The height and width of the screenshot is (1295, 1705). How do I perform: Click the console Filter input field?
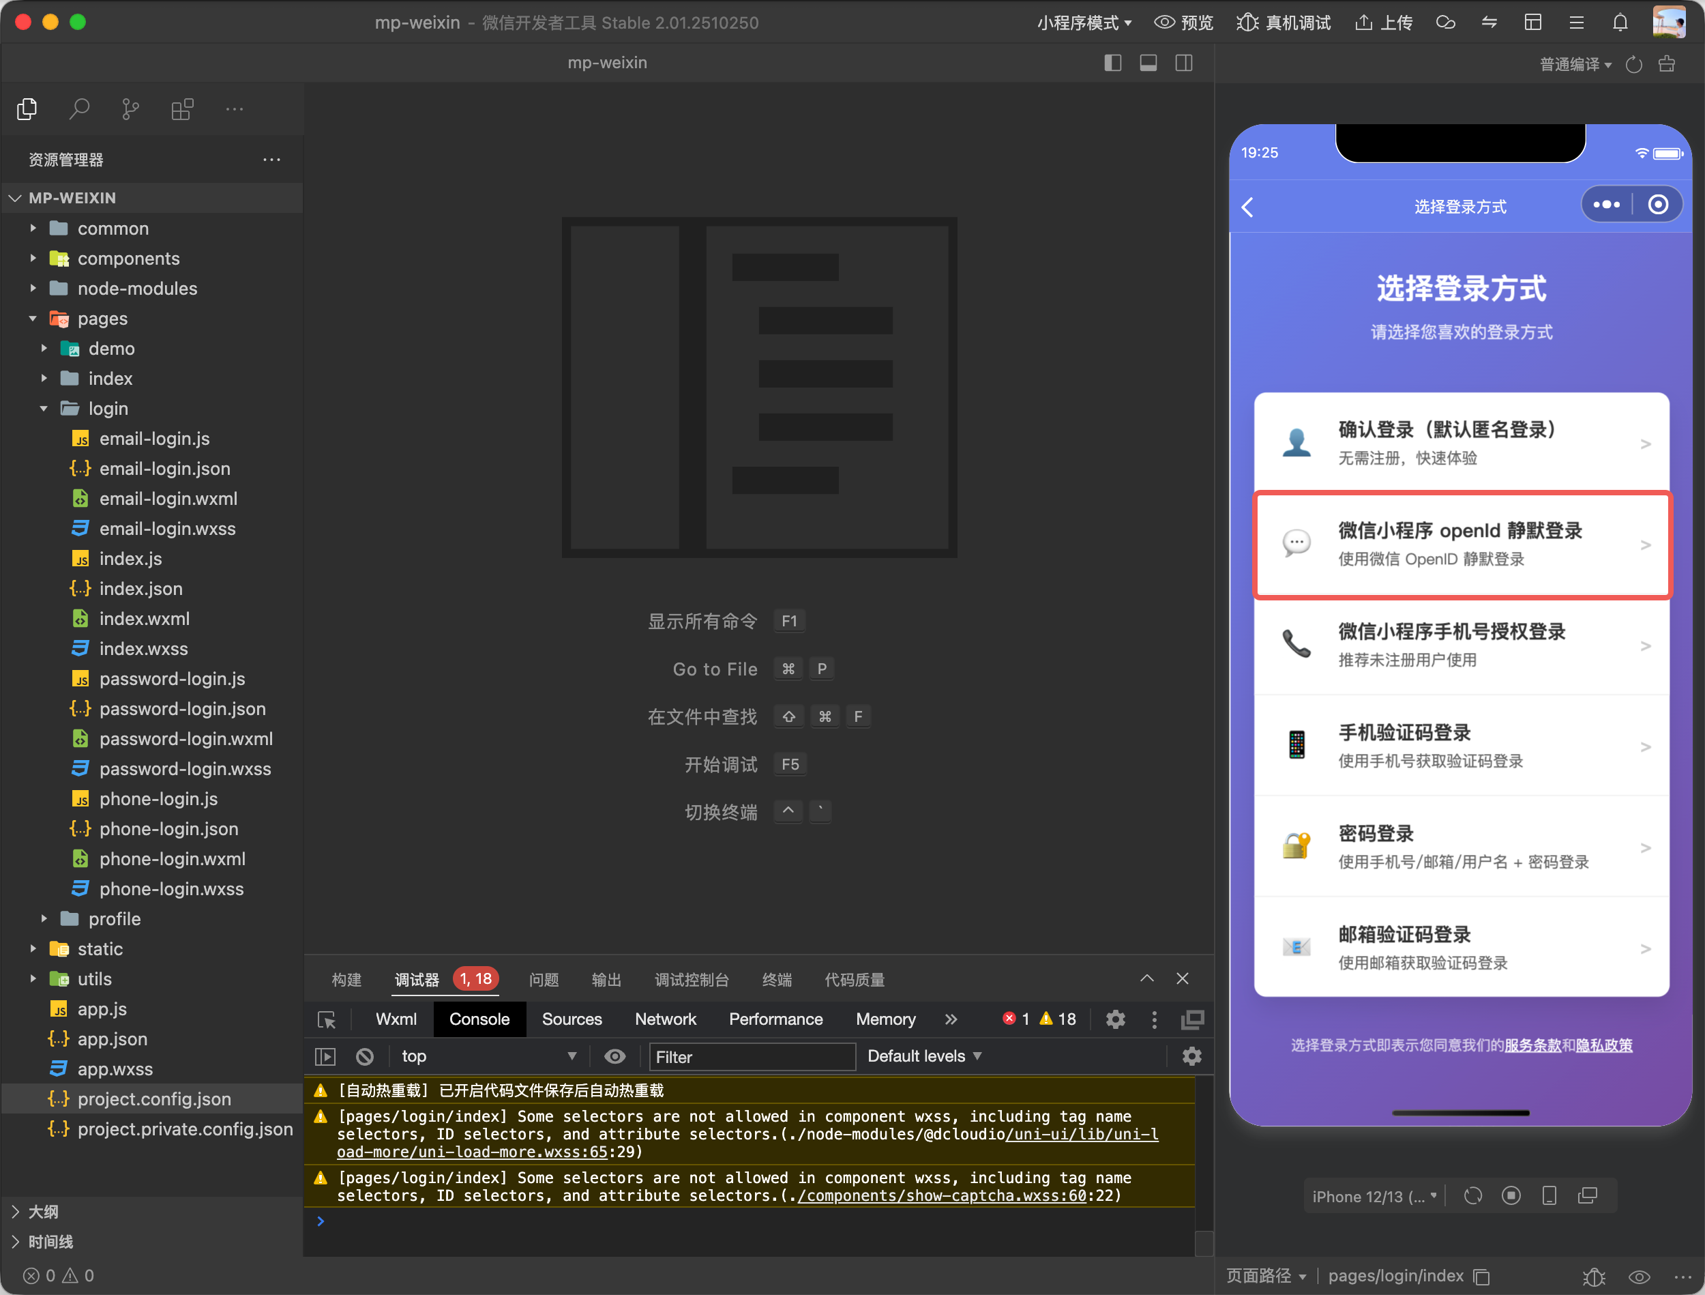tap(752, 1057)
